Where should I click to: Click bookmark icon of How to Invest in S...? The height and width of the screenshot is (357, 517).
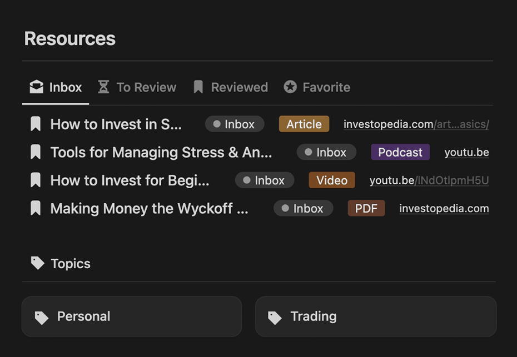(36, 124)
